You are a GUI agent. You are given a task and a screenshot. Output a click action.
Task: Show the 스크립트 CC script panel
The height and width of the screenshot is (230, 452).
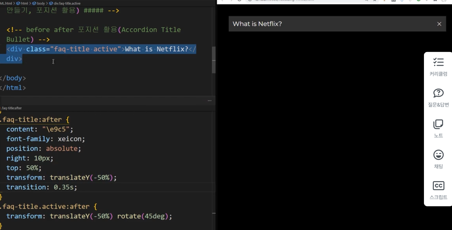(x=438, y=191)
